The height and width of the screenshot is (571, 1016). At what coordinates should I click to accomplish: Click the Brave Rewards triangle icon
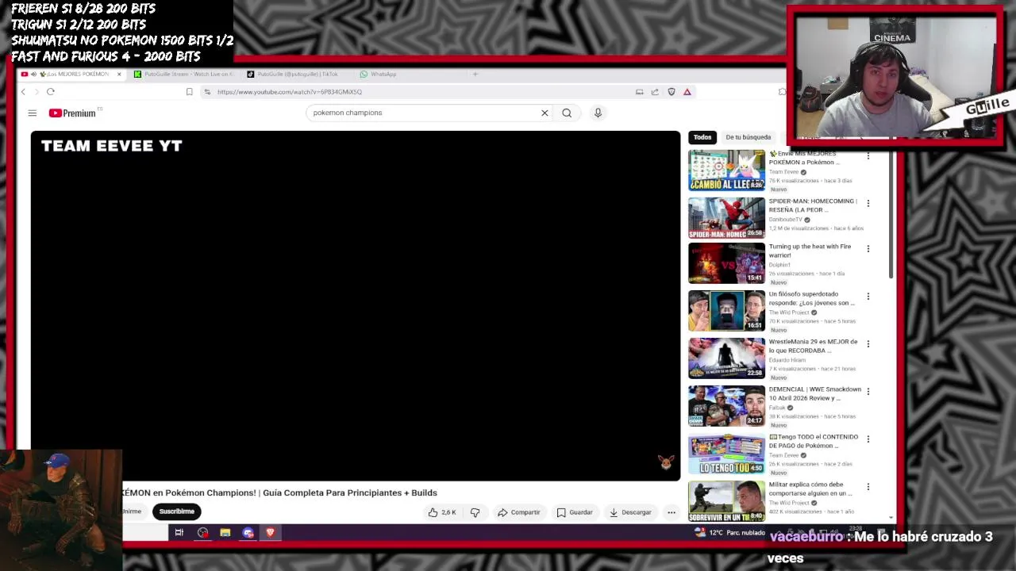point(687,92)
